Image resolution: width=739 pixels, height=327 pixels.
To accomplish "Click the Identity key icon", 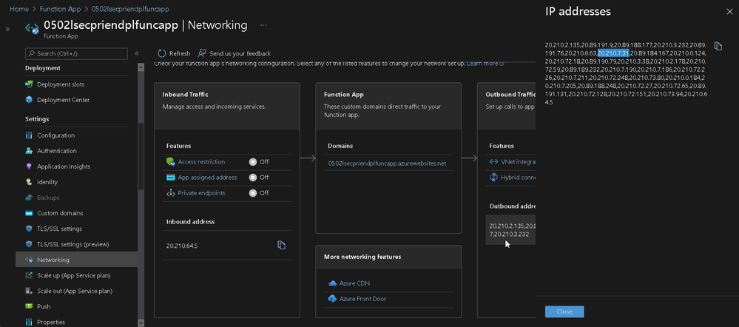I will click(29, 182).
